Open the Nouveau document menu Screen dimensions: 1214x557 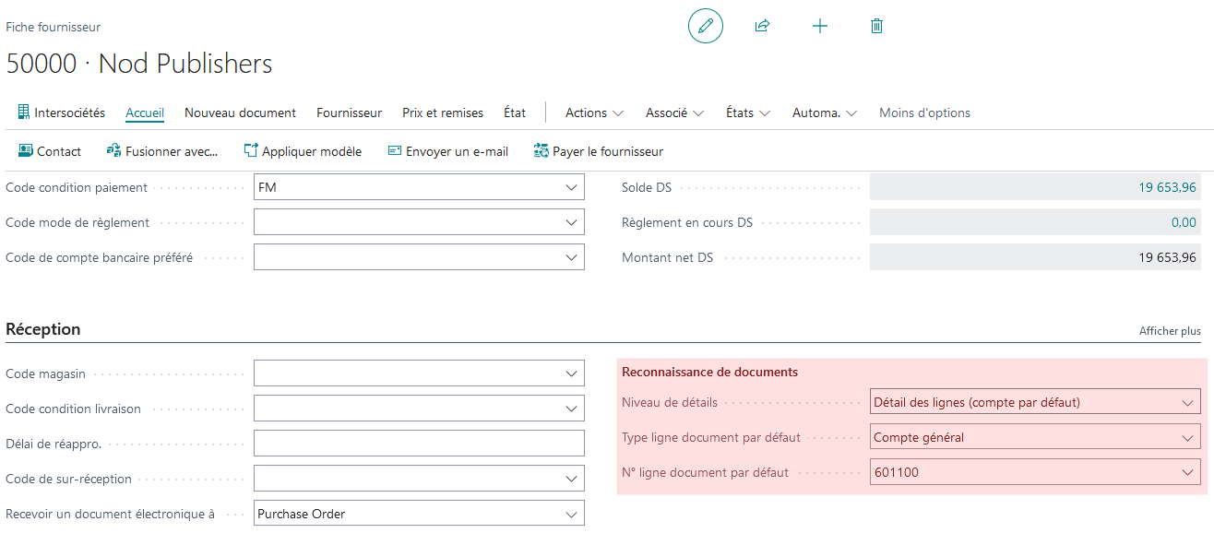240,113
